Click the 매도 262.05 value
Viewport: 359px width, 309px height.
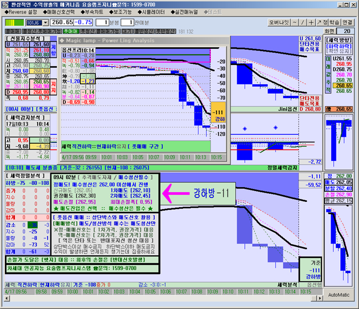pos(339,182)
